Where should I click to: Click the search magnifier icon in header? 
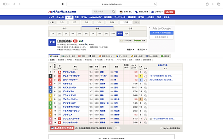(113, 12)
